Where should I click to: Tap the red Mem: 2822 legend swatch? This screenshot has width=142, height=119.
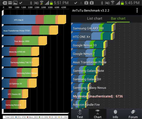pos(28,117)
